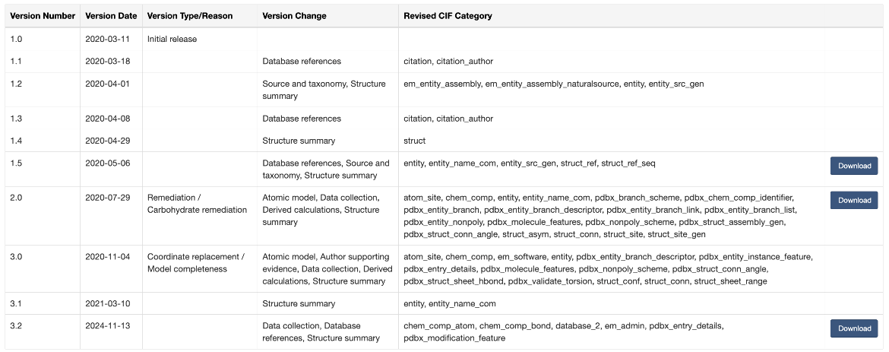Click the version 1.4 Structure summary cell
The height and width of the screenshot is (352, 889).
[299, 140]
